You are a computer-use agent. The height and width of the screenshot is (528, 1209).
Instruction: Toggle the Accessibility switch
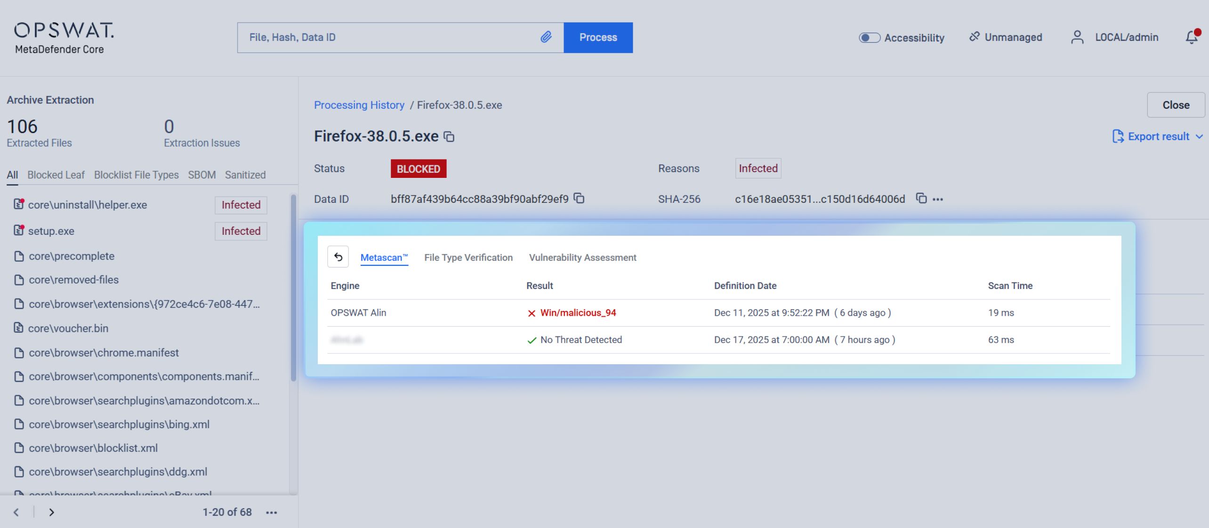coord(869,38)
